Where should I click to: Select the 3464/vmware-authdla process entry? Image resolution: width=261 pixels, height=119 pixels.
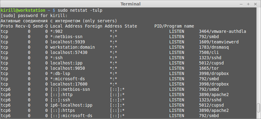pos(223,32)
